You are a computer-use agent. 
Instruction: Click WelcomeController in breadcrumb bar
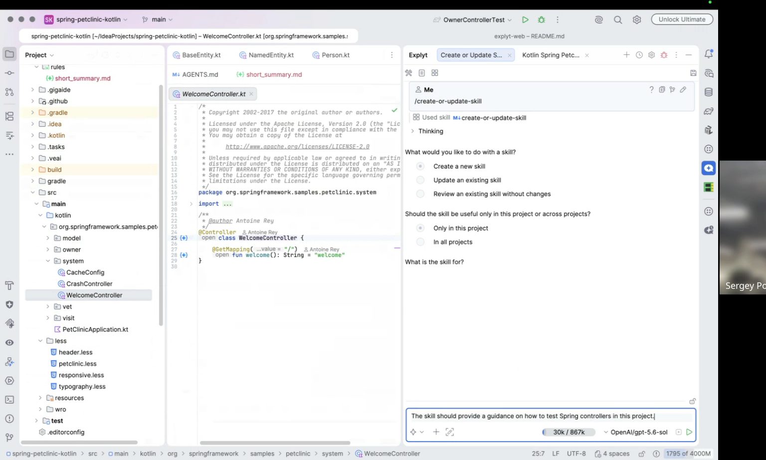[387, 454]
